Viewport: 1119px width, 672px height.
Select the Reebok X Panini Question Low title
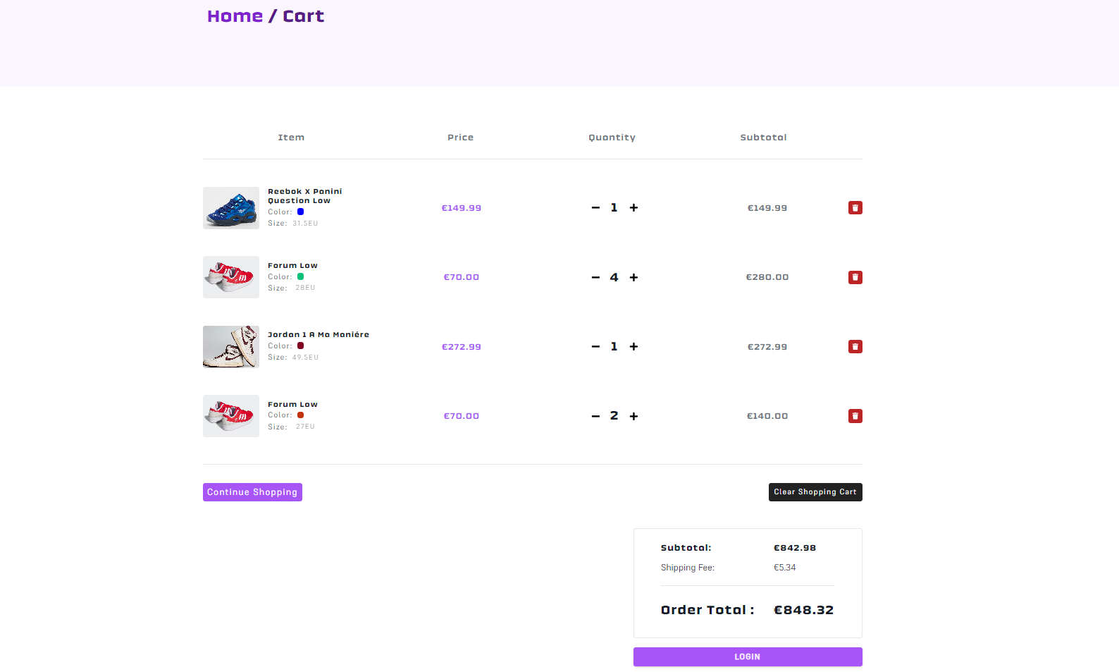pyautogui.click(x=304, y=196)
